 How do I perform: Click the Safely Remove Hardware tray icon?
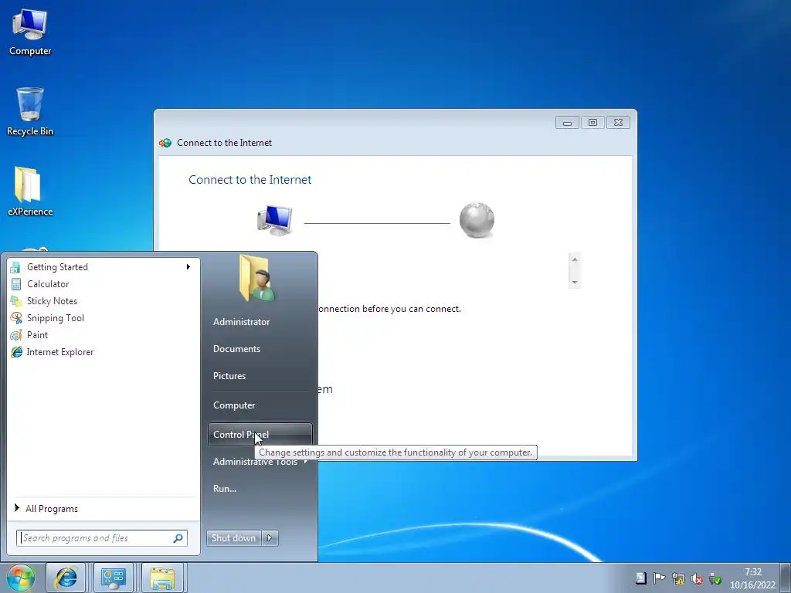(715, 578)
